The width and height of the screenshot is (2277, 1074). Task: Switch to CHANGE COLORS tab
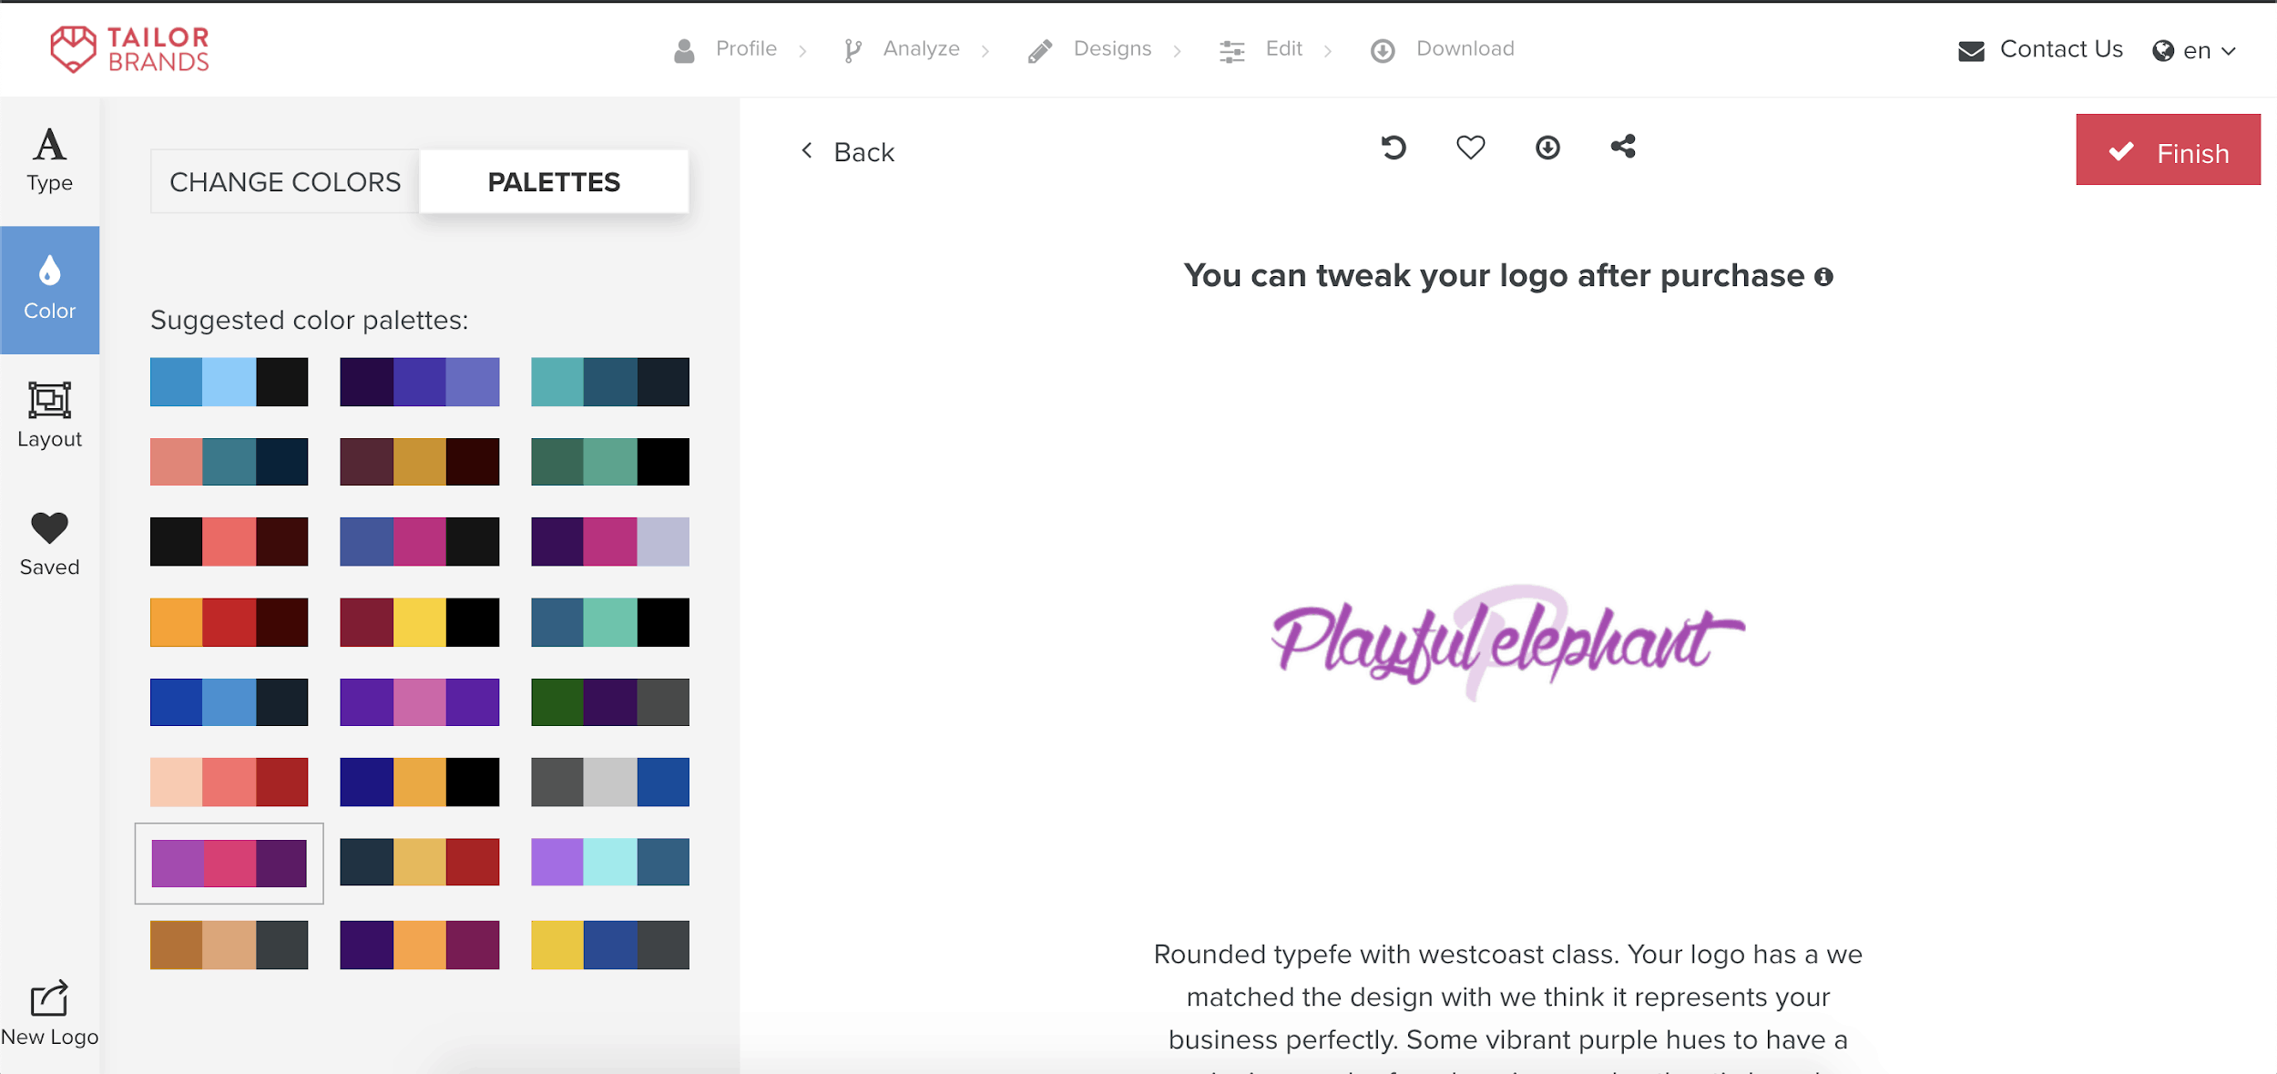tap(283, 181)
